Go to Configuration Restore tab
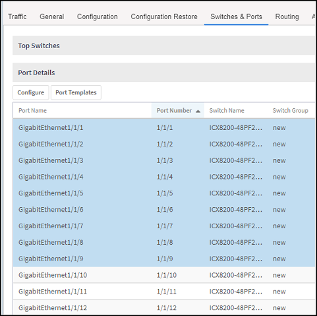This screenshot has width=317, height=316. [164, 16]
